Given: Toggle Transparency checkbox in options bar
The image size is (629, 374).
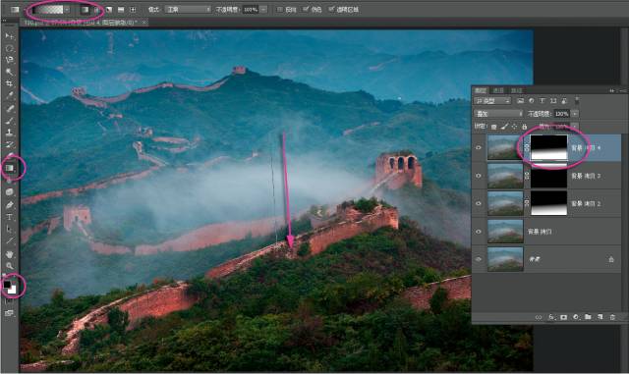Looking at the screenshot, I should 331,10.
